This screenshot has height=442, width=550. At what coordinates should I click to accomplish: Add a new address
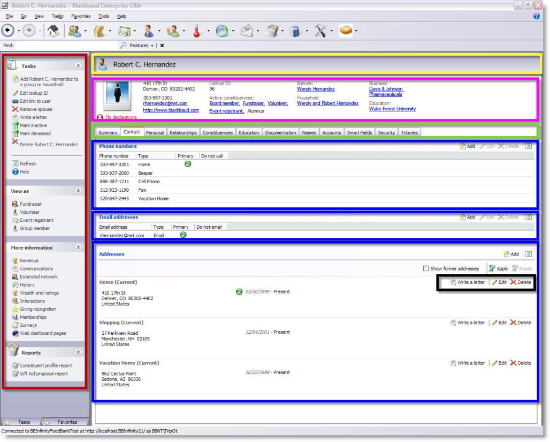click(511, 254)
